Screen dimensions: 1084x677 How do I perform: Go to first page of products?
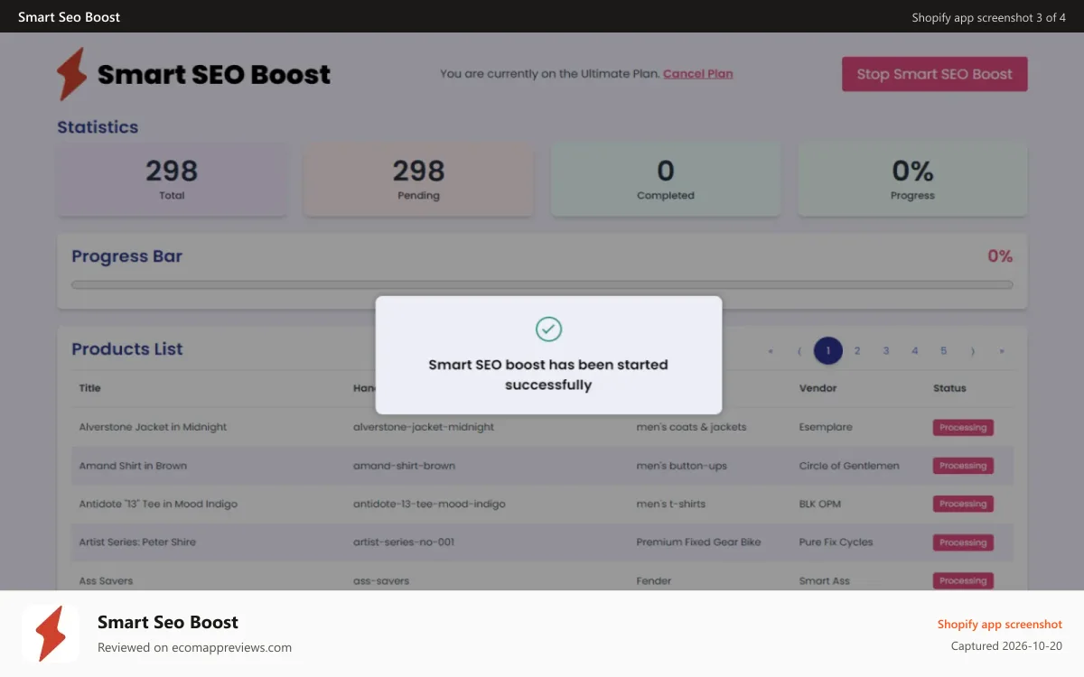(x=771, y=351)
